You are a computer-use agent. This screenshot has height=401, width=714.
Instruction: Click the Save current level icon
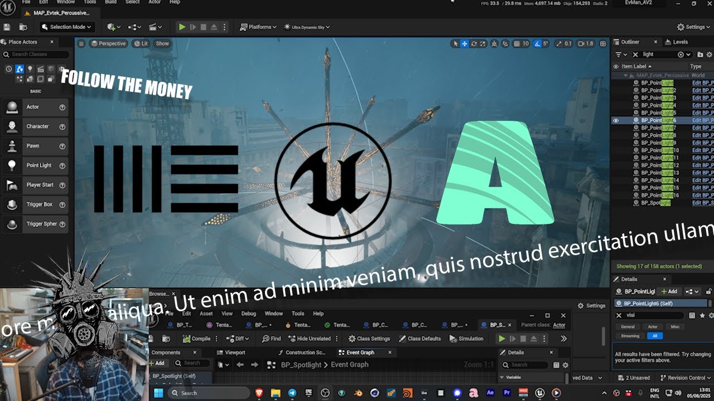tap(7, 27)
